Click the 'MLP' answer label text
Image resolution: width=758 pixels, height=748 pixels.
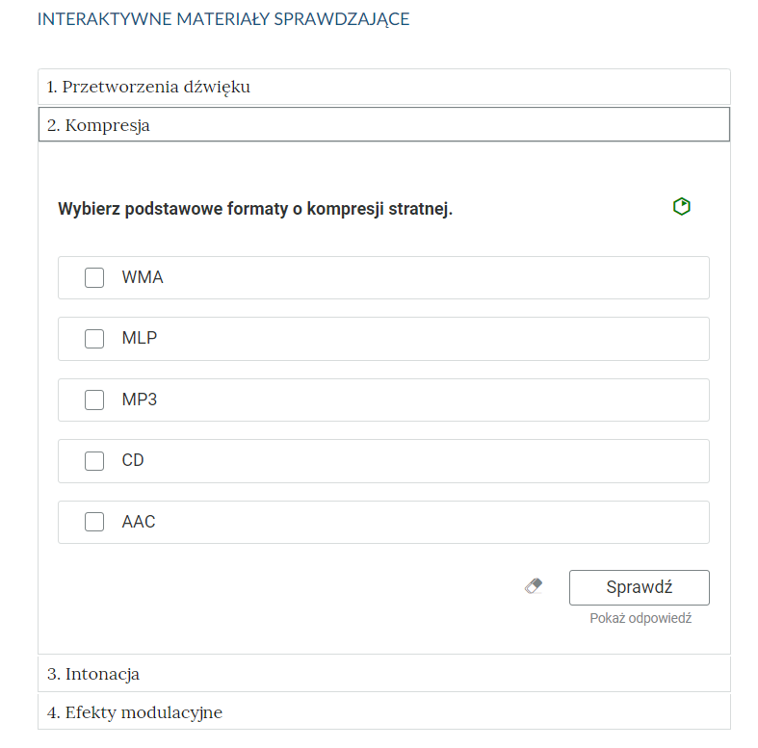tap(140, 339)
